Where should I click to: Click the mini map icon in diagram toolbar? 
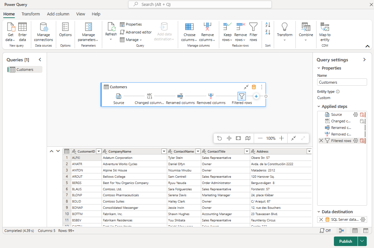click(x=248, y=138)
